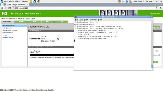The width and height of the screenshot is (163, 91).
Task: Click the browser forward arrow
Action: (6, 8)
